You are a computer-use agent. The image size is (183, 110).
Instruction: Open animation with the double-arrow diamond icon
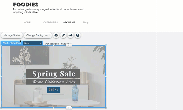[x=71, y=35]
